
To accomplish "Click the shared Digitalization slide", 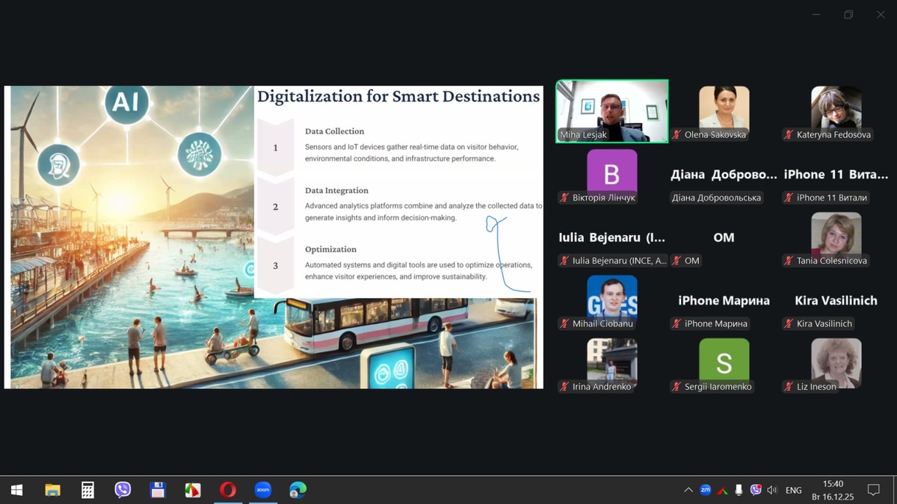I will pyautogui.click(x=274, y=237).
